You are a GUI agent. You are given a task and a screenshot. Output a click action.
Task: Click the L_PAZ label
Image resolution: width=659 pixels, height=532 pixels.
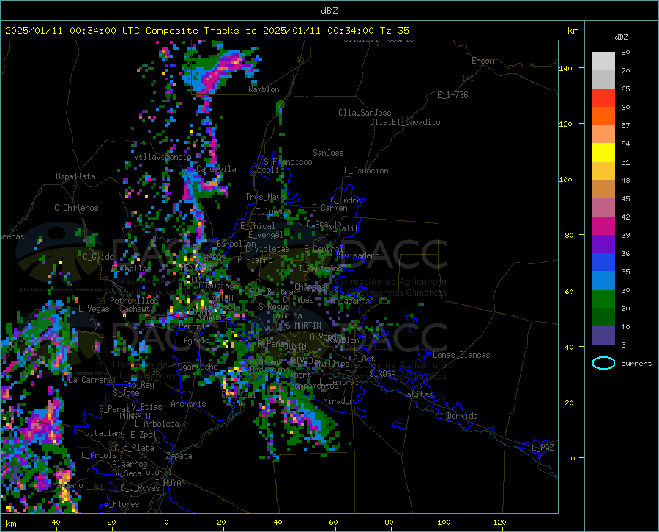point(543,448)
